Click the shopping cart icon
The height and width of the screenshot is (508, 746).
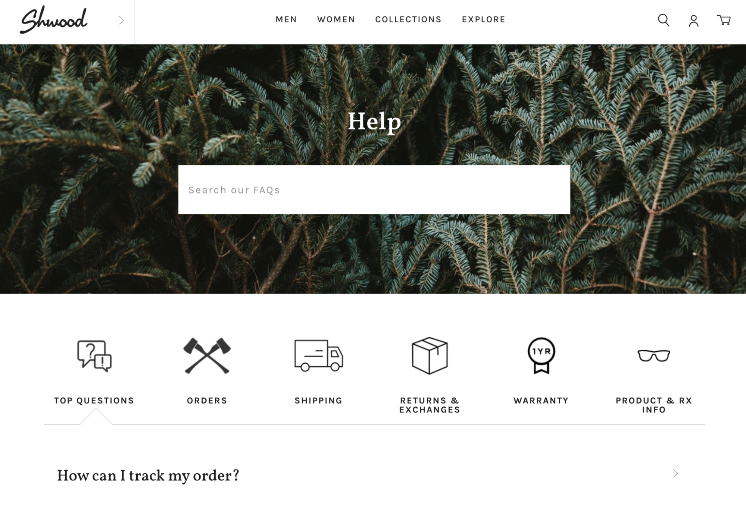724,20
